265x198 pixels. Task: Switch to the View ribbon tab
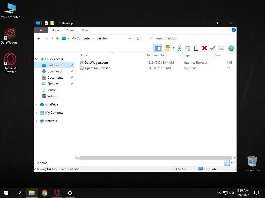click(85, 30)
